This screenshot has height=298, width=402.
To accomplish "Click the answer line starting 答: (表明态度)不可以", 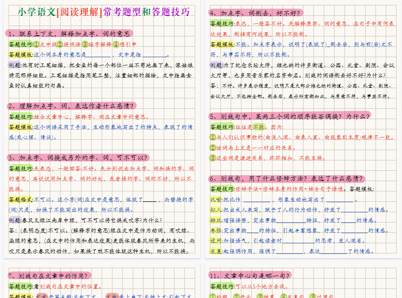I will click(x=100, y=231).
